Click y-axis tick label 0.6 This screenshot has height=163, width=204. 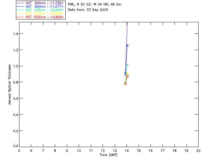tap(16, 98)
